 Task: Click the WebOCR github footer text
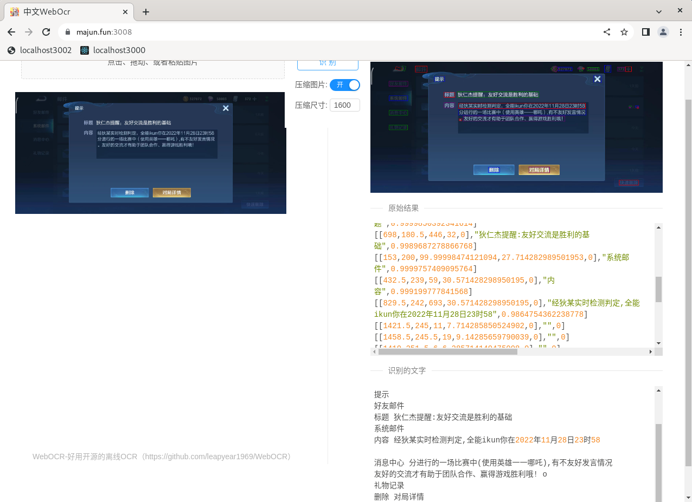click(163, 457)
